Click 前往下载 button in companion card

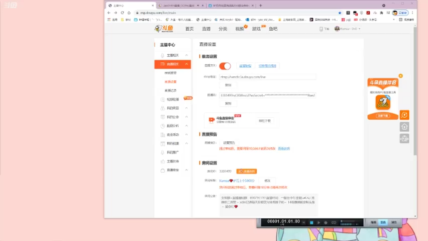click(265, 120)
